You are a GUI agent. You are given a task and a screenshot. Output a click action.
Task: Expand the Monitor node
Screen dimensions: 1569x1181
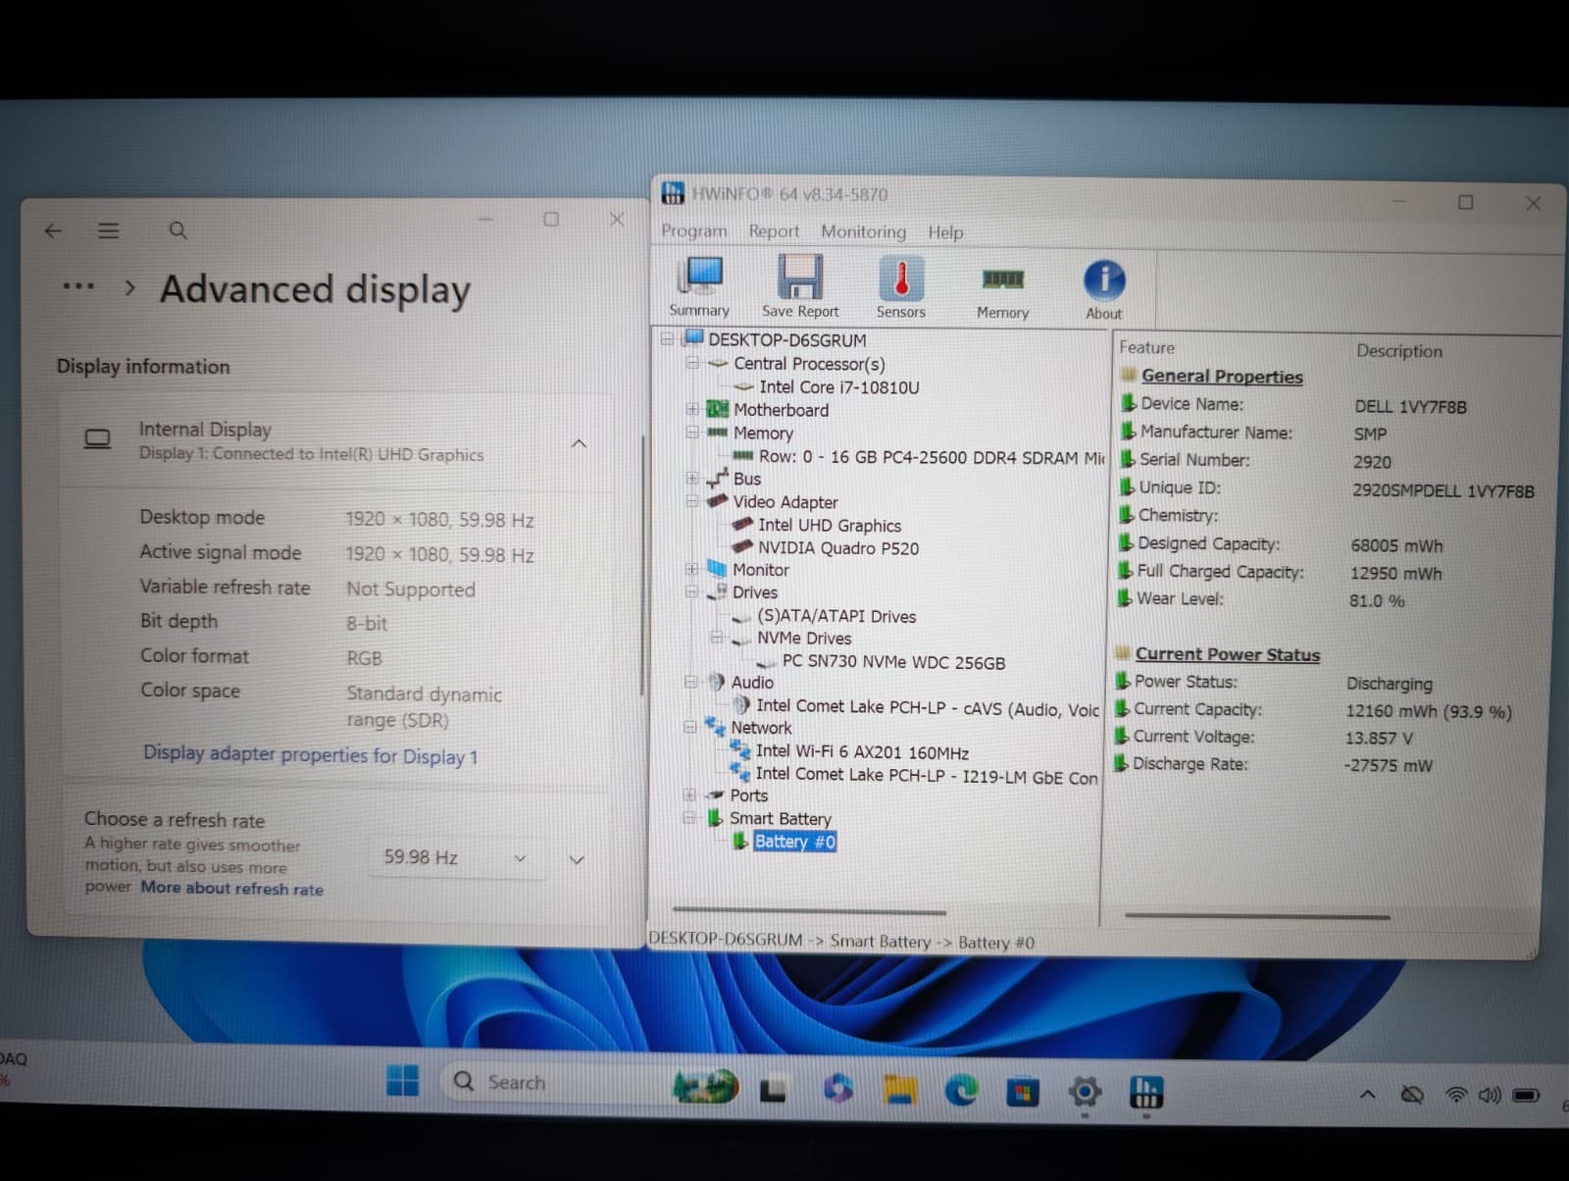(692, 569)
